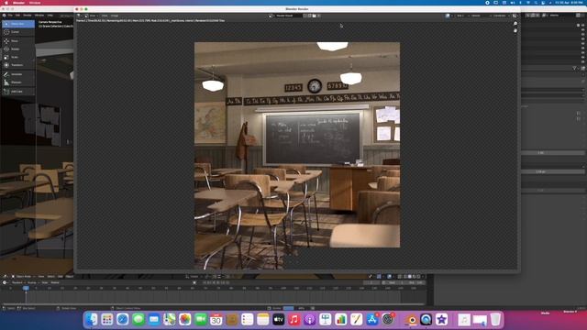The height and width of the screenshot is (330, 587).
Task: Click the pan hand icon in render window
Action: pyautogui.click(x=515, y=30)
